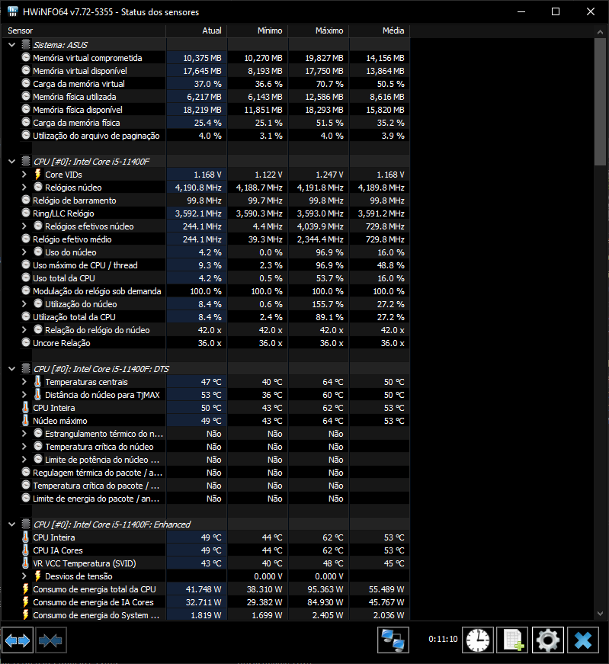Close sensors with the blue X icon

click(x=583, y=640)
